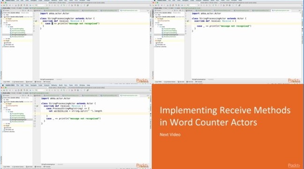Open the Navigate menu in lower IDE

click(x=33, y=85)
